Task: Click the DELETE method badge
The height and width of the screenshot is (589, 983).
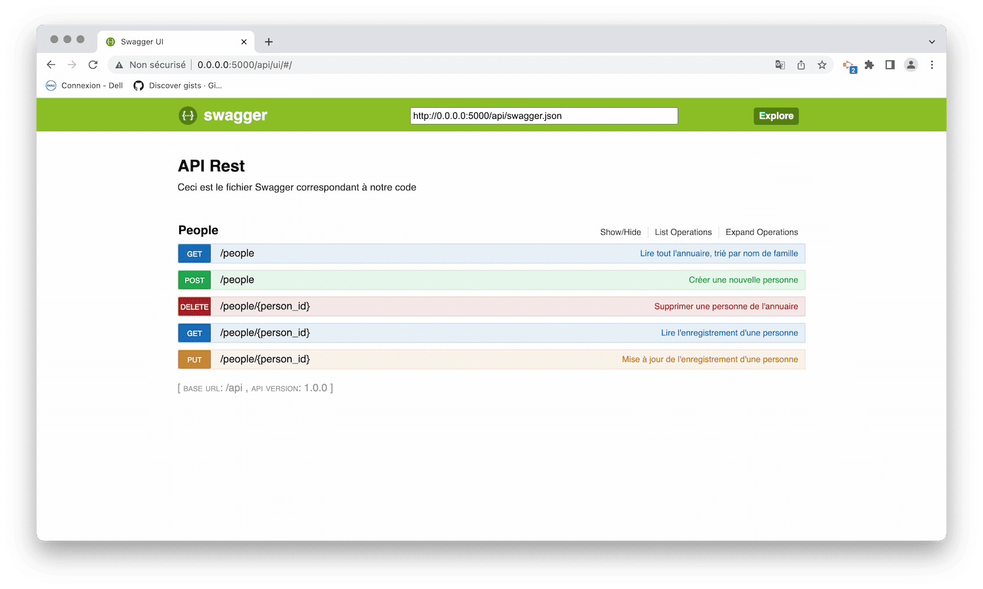Action: click(194, 306)
